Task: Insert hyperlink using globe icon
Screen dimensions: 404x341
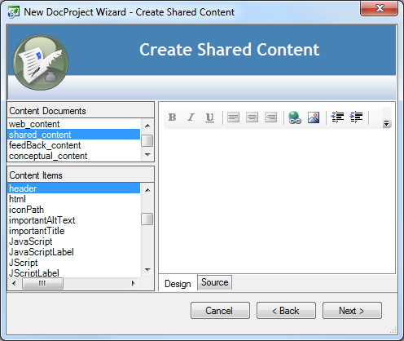Action: pyautogui.click(x=295, y=117)
